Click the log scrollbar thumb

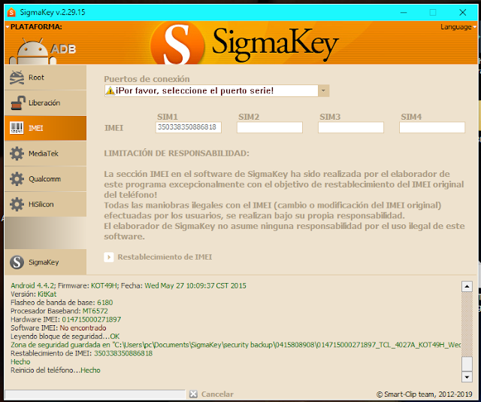[467, 364]
